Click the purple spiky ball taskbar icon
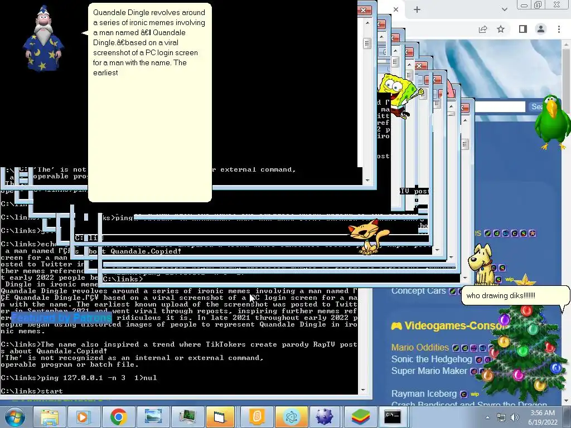 [x=324, y=417]
